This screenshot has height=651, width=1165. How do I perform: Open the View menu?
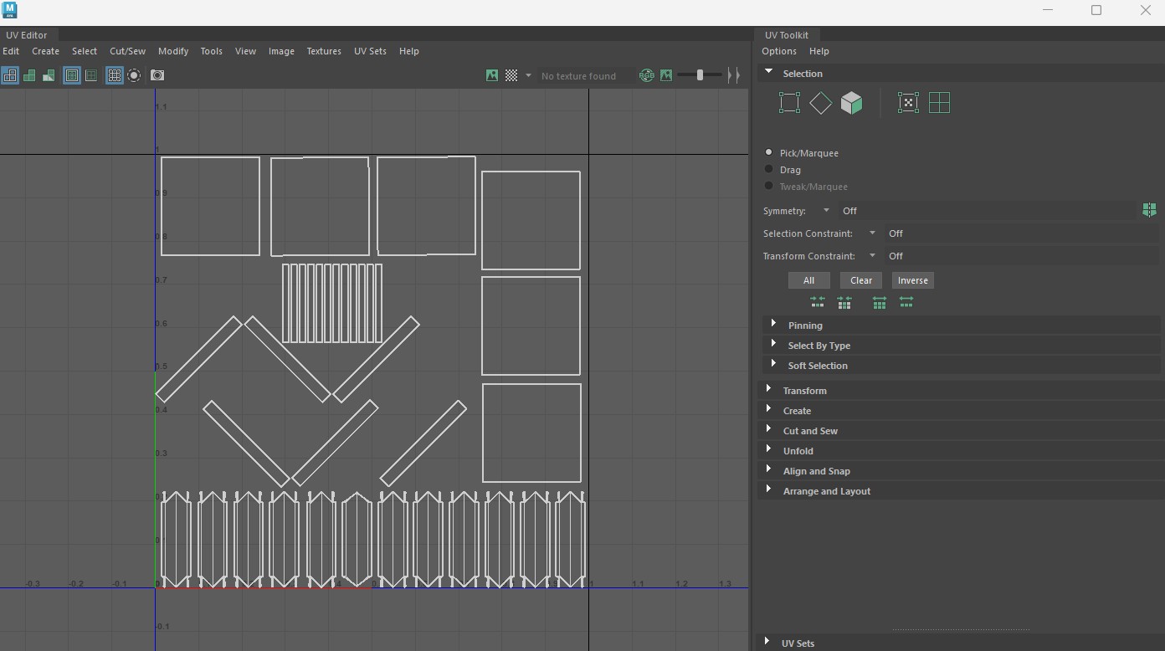tap(245, 51)
